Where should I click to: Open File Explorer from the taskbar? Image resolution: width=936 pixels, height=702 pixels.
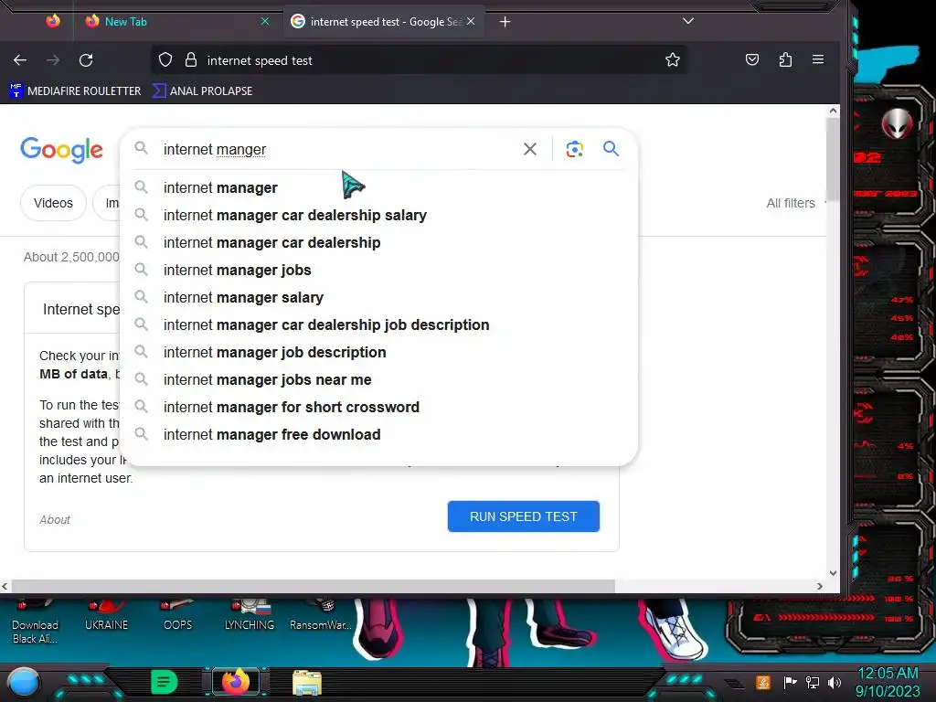307,682
